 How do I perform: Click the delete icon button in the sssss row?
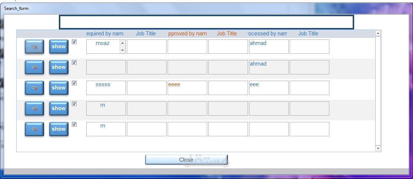coord(34,88)
